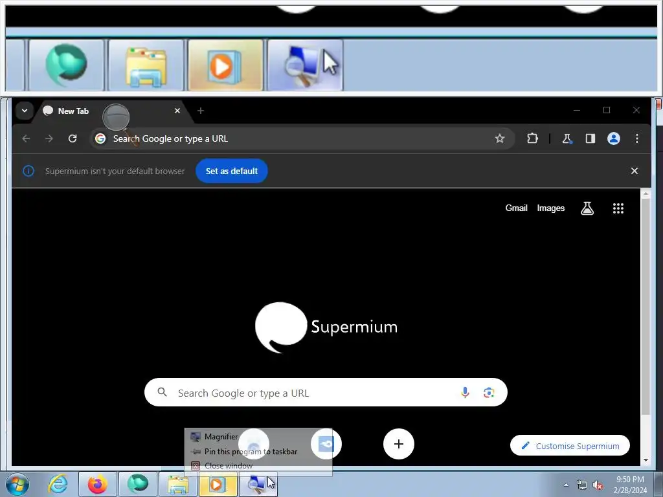Click the network tray icon
The width and height of the screenshot is (663, 497).
[582, 485]
